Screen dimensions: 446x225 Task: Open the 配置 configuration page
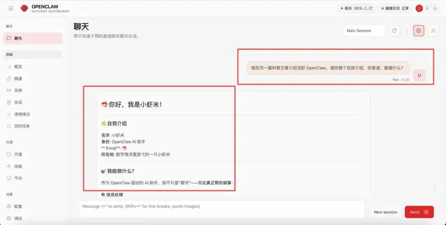click(33, 206)
